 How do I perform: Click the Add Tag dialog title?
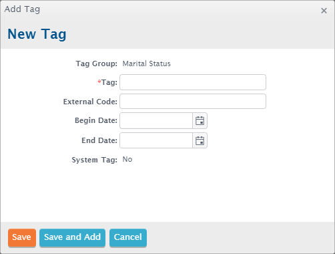[22, 9]
